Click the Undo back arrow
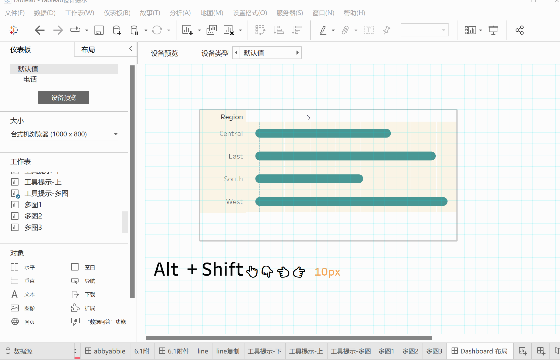The image size is (560, 360). [x=40, y=30]
